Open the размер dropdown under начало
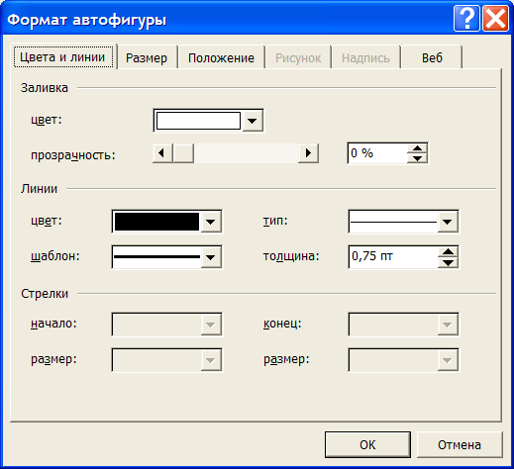 tap(166, 359)
